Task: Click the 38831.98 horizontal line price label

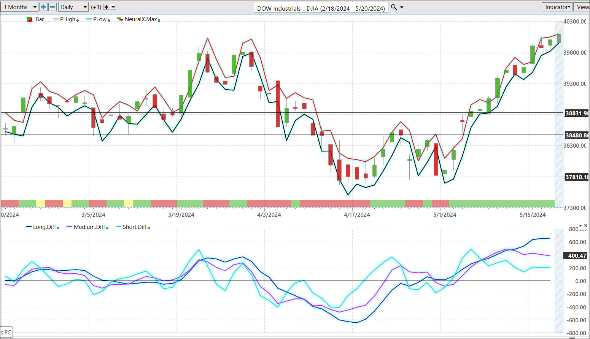Action: [x=576, y=114]
